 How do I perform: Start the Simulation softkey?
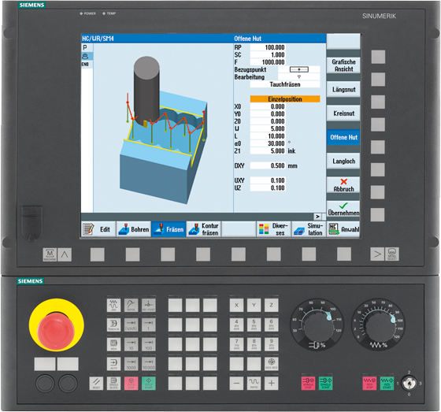pos(309,229)
